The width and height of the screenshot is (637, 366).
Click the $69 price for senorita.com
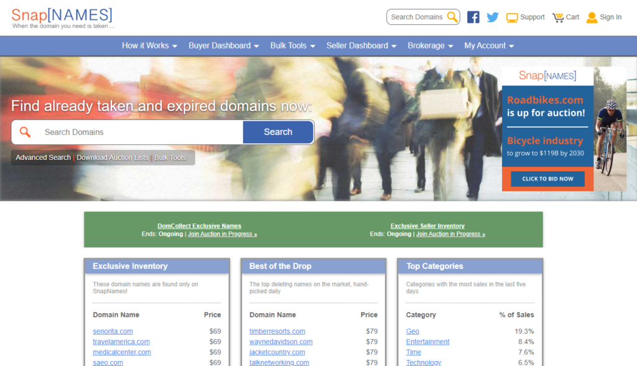click(215, 331)
